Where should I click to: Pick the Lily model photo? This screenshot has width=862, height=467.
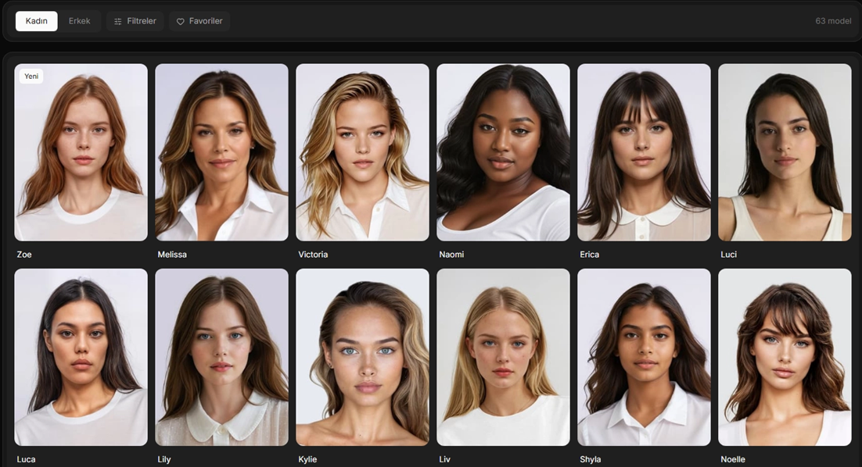click(x=221, y=357)
